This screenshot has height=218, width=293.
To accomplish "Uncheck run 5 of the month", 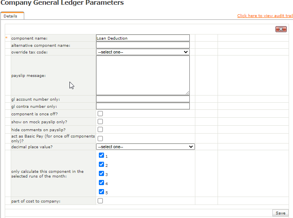I will (x=101, y=192).
